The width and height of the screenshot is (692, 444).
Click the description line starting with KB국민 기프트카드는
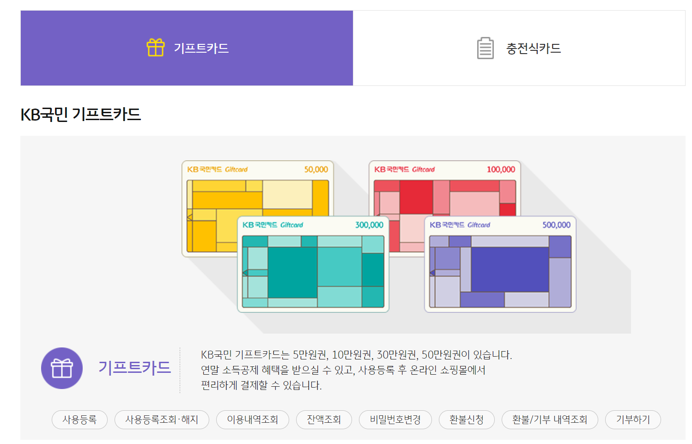point(357,355)
